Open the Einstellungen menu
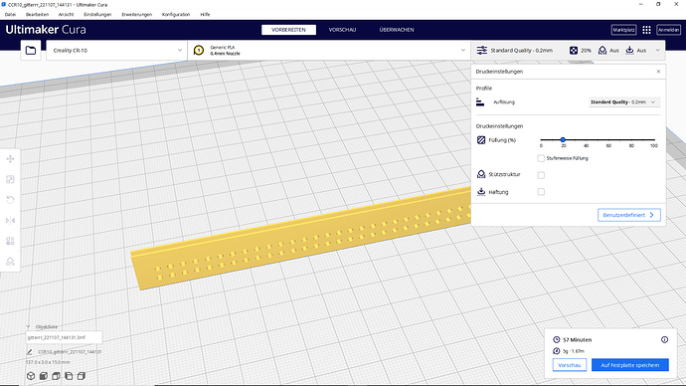The height and width of the screenshot is (386, 686). tap(97, 15)
